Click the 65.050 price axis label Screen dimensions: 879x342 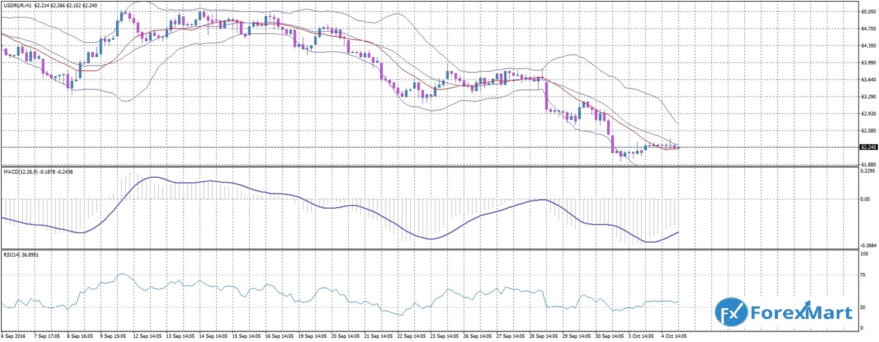tap(867, 11)
